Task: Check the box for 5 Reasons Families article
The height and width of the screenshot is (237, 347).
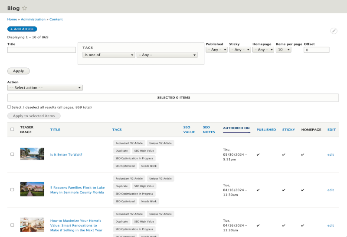Action: [12, 189]
